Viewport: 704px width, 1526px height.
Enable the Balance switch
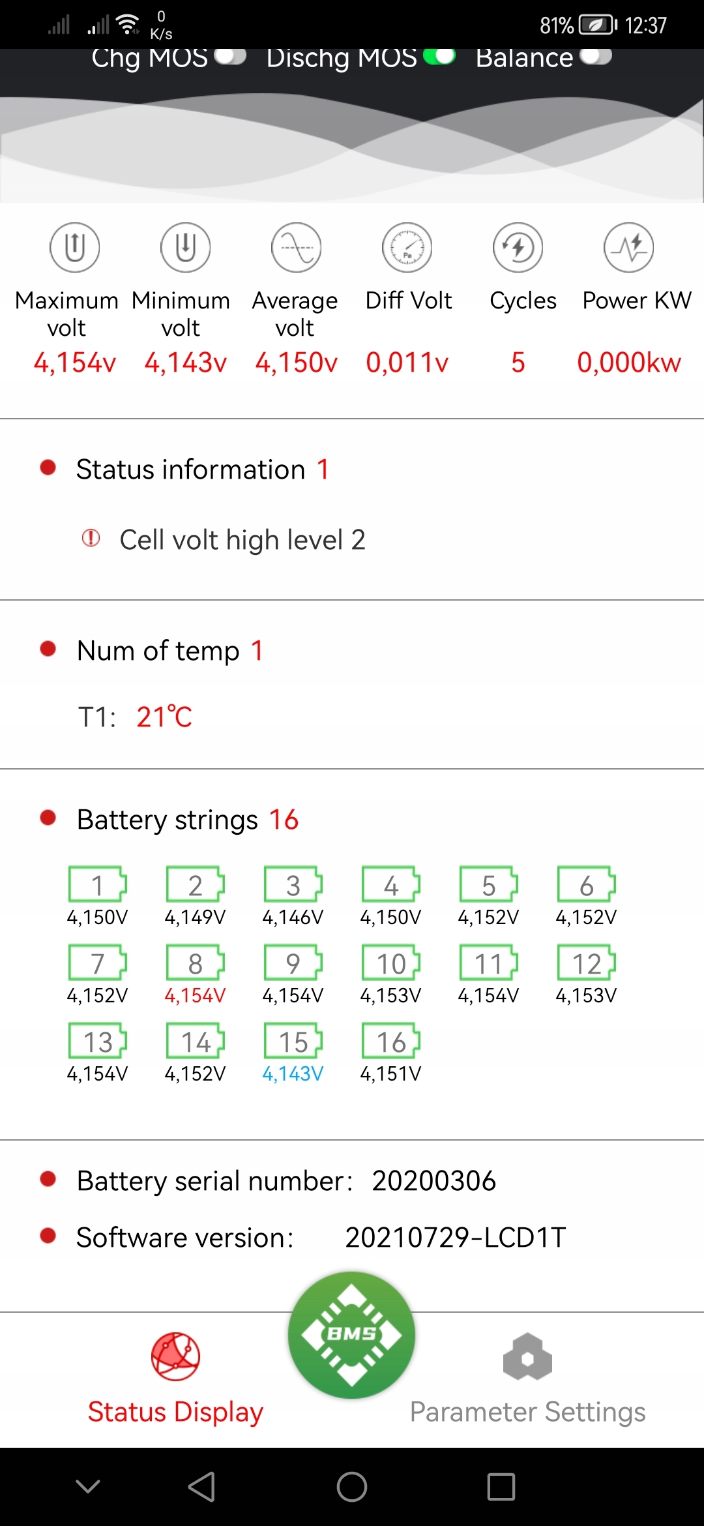click(596, 57)
